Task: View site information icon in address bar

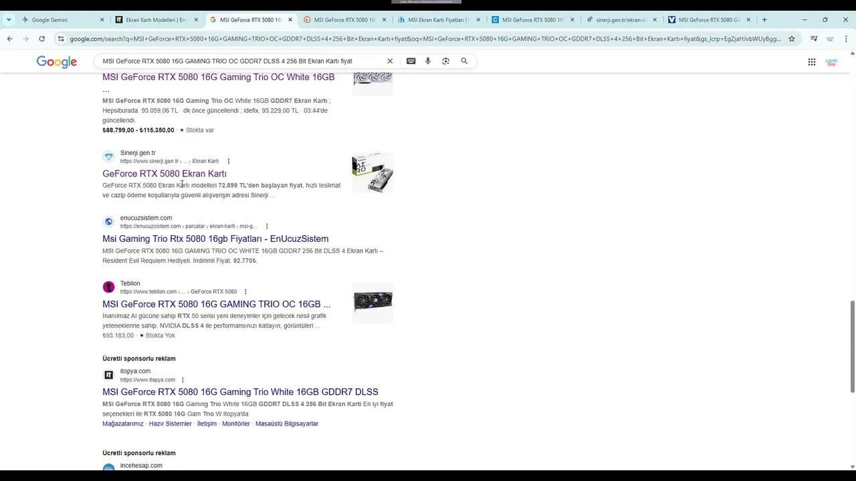Action: pyautogui.click(x=61, y=39)
